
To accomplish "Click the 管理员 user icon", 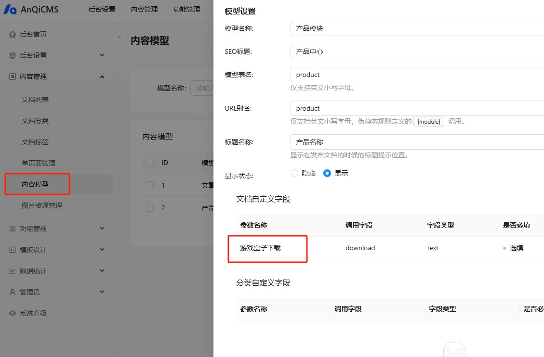I will pyautogui.click(x=13, y=292).
